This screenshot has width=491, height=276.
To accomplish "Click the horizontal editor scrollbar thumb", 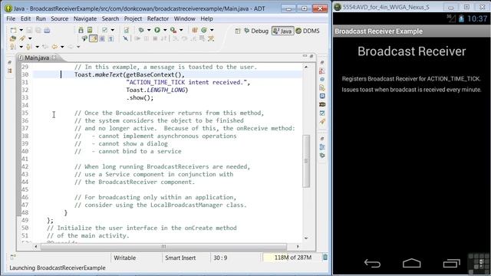I will click(163, 247).
